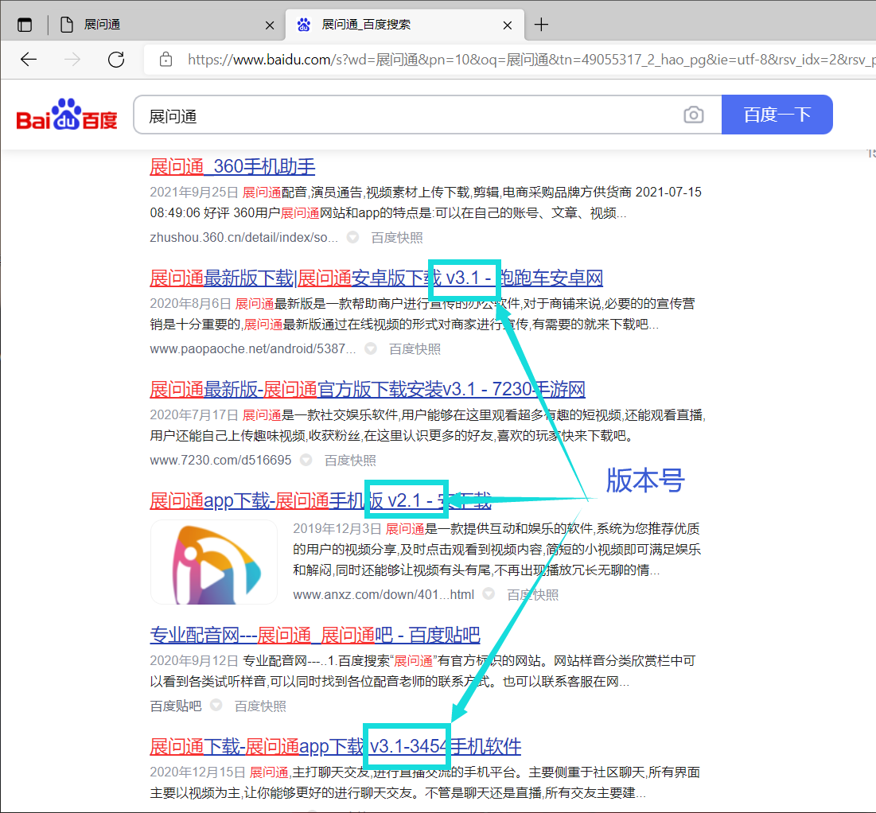Visit www.anxz.com/down/401...html link

383,594
